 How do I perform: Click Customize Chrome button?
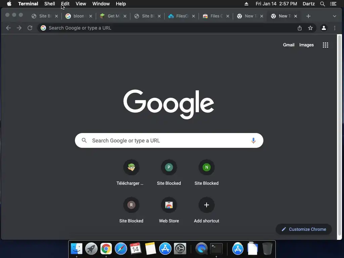(x=304, y=229)
